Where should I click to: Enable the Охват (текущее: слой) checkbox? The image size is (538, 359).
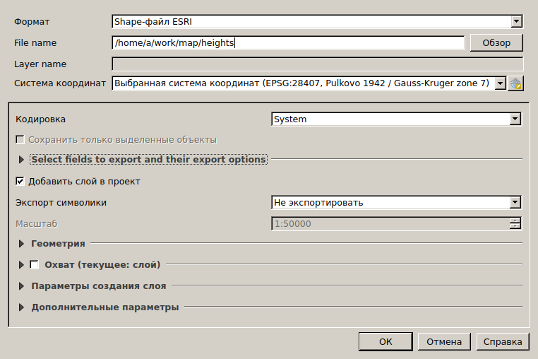click(x=35, y=265)
